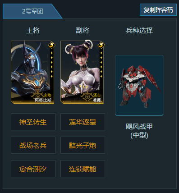Screen dimensions: 179x193
Task: Open the 凌薇 deputy general card
Action: click(82, 72)
